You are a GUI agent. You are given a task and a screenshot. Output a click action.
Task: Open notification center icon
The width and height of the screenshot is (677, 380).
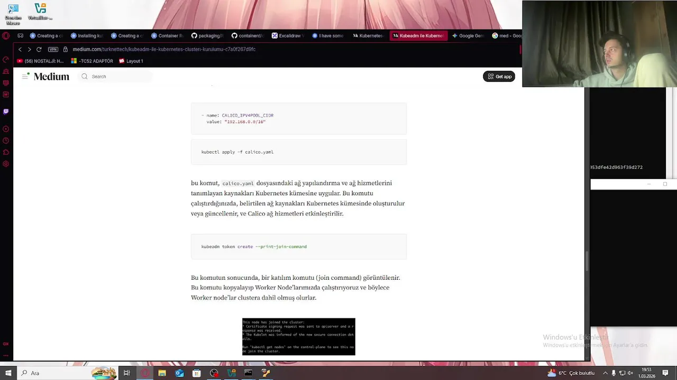point(665,373)
